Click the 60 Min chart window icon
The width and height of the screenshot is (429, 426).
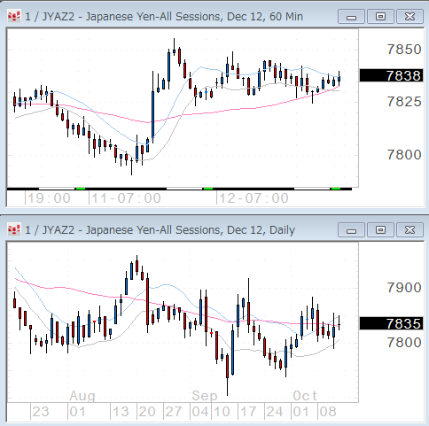click(14, 16)
